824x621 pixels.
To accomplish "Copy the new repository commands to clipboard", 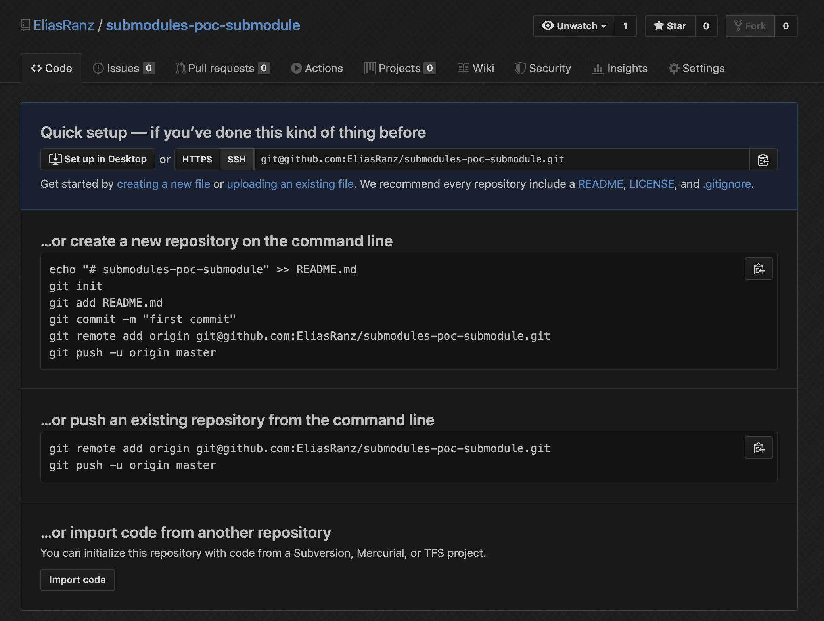I will 759,269.
